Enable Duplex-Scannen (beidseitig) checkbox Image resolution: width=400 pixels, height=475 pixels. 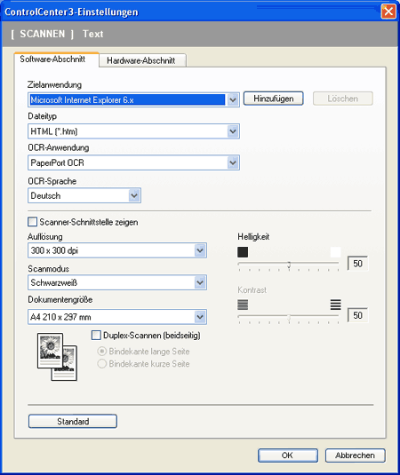96,336
